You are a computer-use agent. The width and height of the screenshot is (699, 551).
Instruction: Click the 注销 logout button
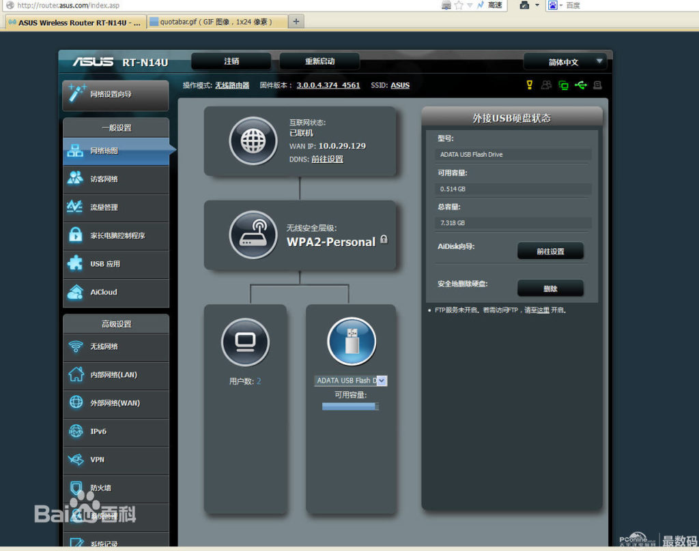[x=231, y=61]
